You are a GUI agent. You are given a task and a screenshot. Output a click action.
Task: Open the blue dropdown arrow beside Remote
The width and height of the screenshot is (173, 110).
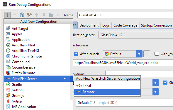click(155, 92)
